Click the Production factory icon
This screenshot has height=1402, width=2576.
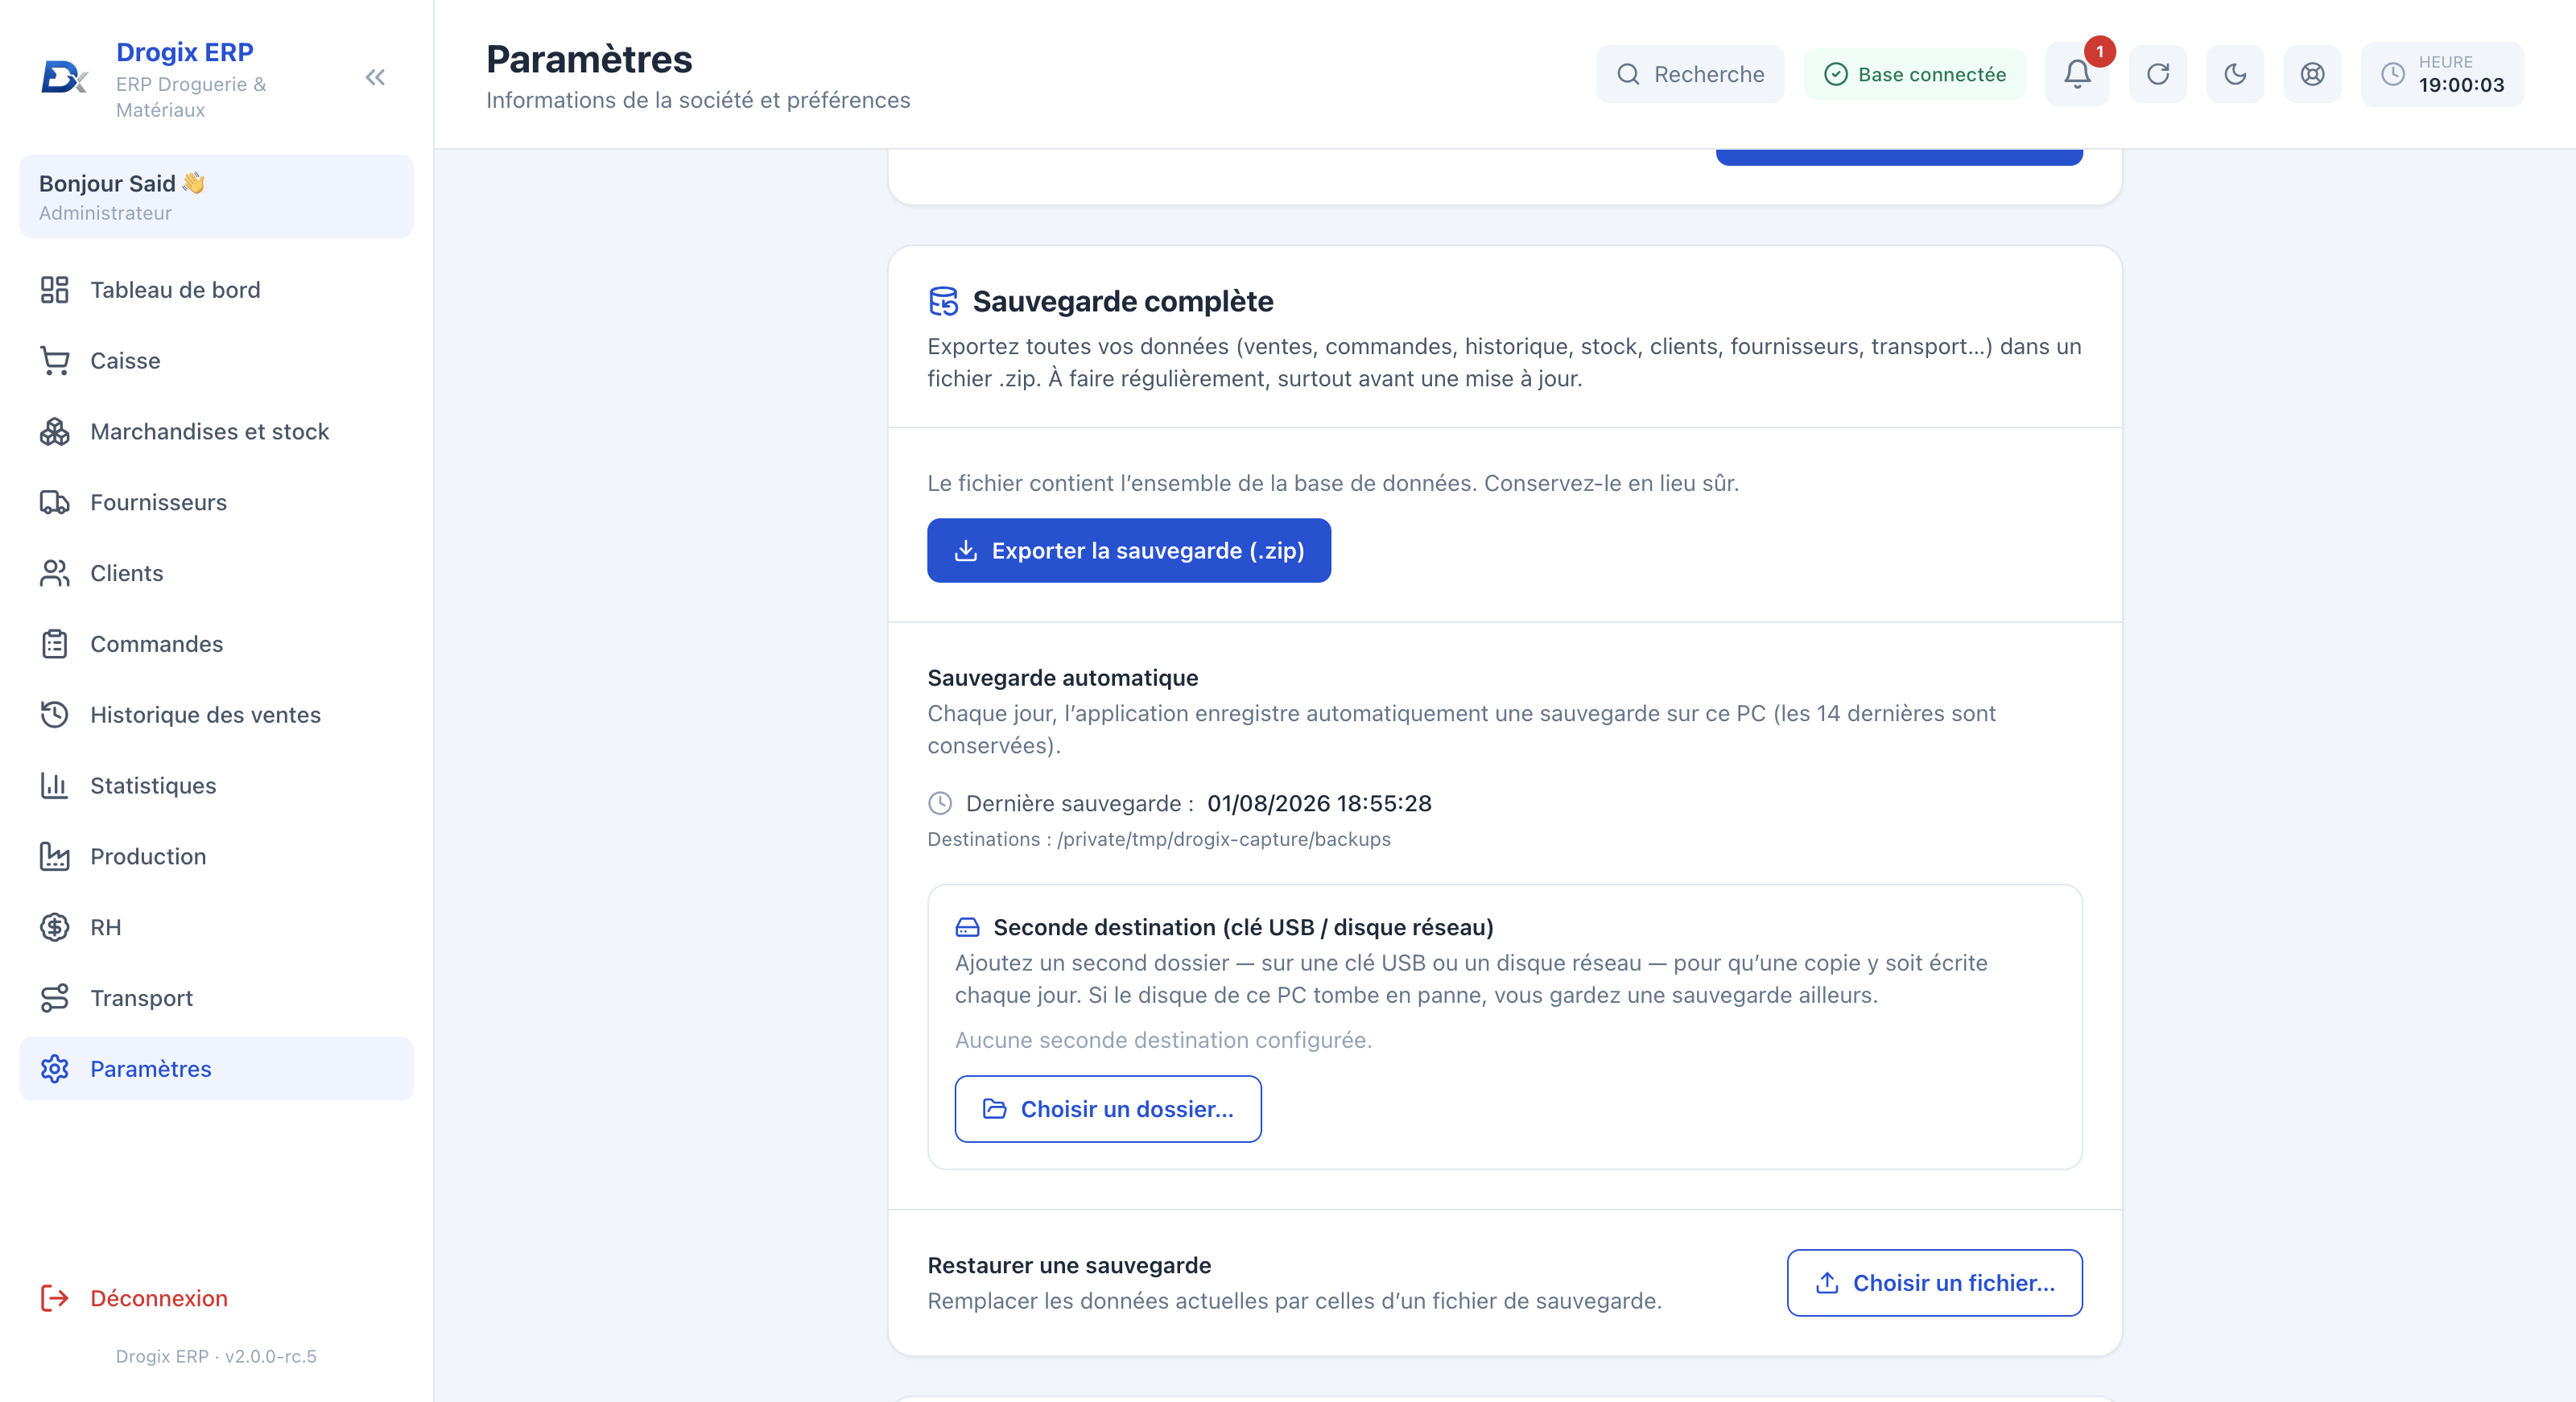click(x=54, y=857)
